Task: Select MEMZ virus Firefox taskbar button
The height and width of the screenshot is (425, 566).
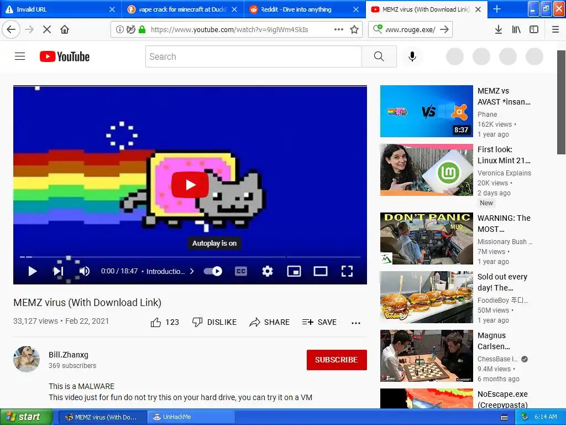Action: [102, 417]
